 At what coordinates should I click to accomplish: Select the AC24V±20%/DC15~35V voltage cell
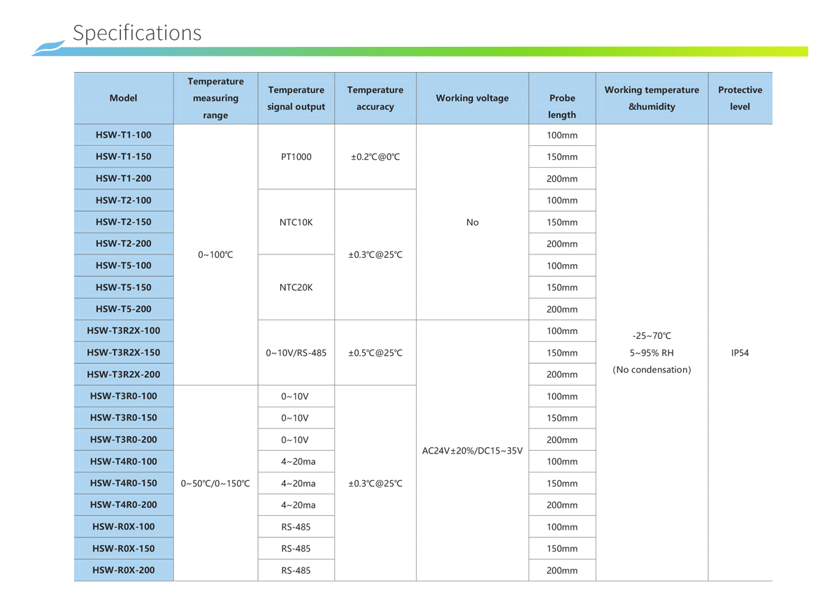coord(472,451)
